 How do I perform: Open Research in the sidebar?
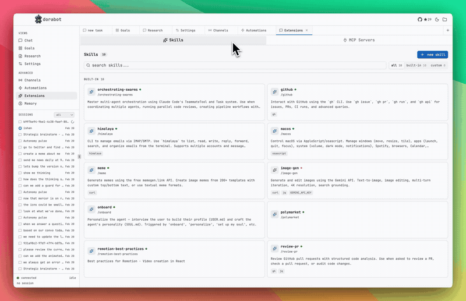pos(47,56)
